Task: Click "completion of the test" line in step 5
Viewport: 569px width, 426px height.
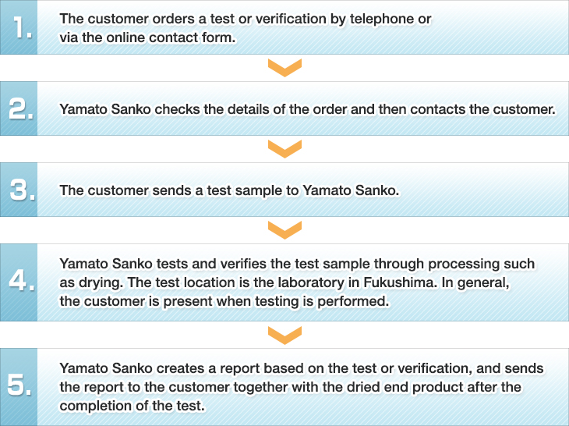Action: 131,406
